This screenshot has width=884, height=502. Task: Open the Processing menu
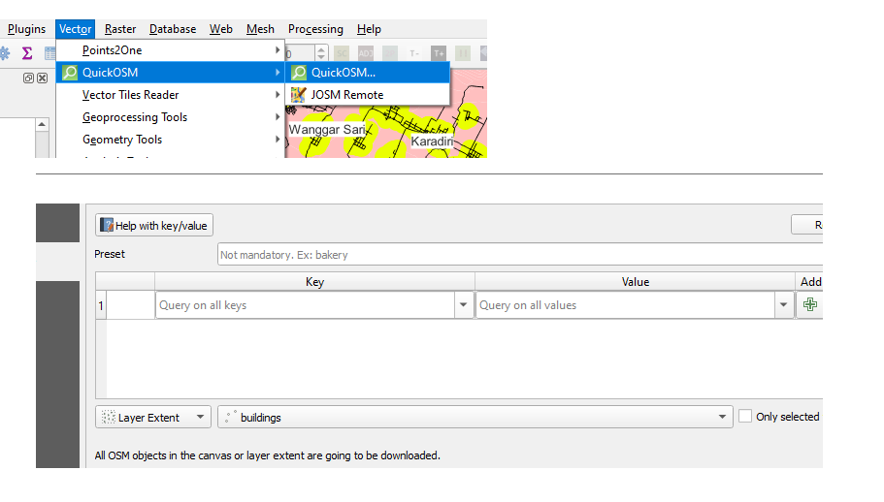coord(315,29)
